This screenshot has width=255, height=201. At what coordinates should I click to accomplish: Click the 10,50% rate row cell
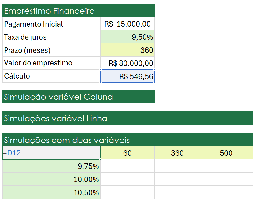(x=51, y=193)
